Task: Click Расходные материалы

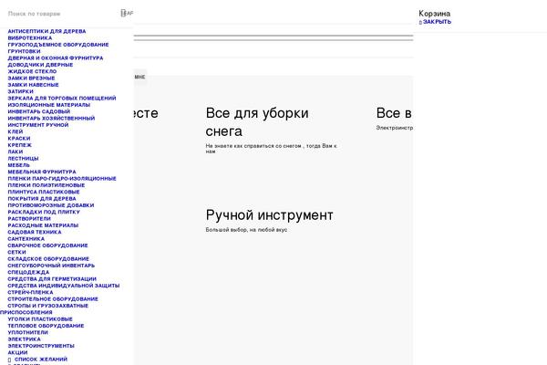Action: pyautogui.click(x=43, y=225)
